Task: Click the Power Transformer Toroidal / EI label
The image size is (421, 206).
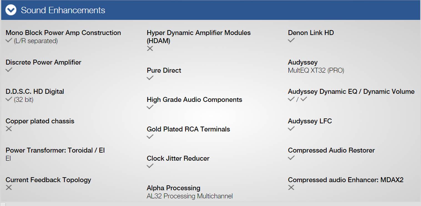Action: click(55, 150)
